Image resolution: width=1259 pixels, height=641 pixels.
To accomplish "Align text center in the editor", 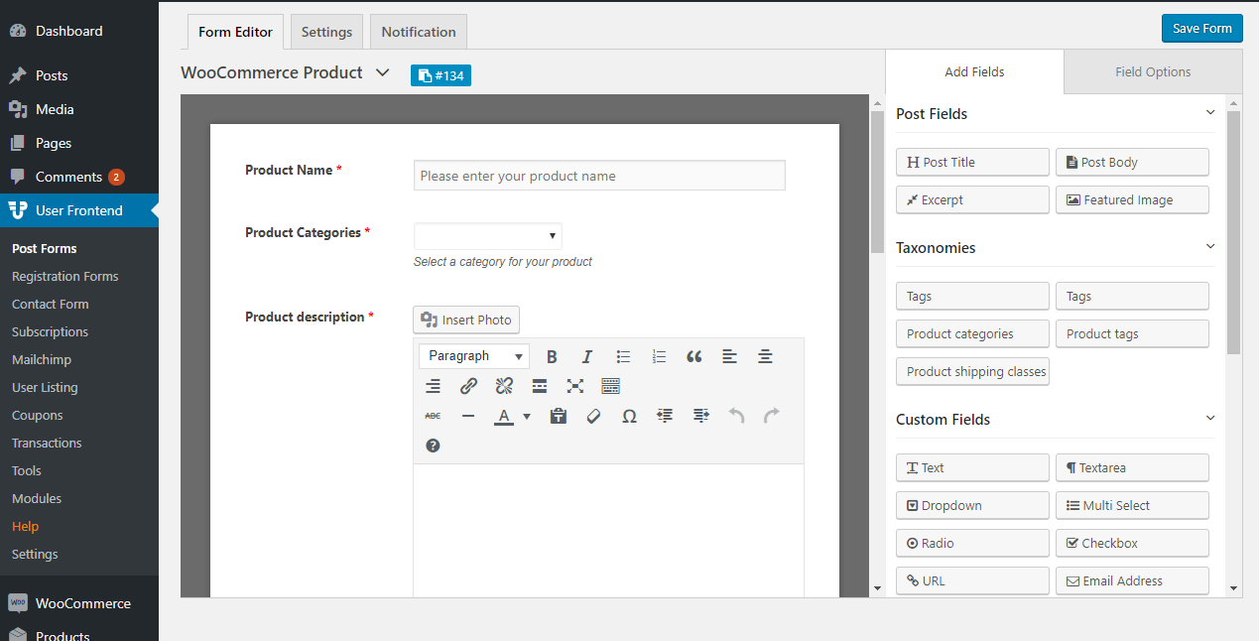I will click(x=766, y=356).
